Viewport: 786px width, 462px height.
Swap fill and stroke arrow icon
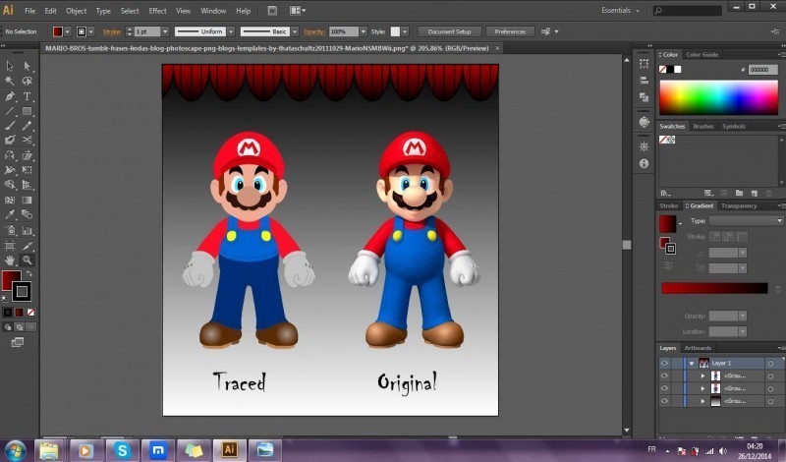point(29,273)
